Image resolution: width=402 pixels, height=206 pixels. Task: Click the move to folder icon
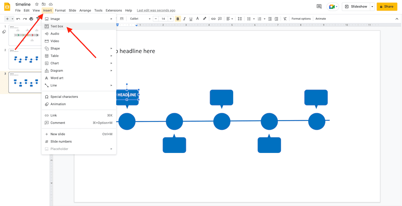pyautogui.click(x=44, y=4)
